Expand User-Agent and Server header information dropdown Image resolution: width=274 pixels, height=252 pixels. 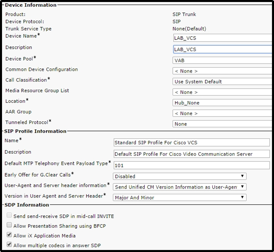pos(179,187)
